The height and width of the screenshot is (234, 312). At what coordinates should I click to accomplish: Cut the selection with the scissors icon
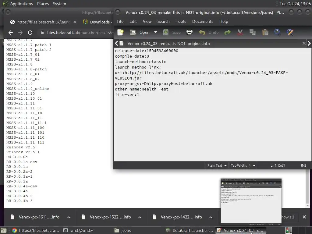(240, 32)
